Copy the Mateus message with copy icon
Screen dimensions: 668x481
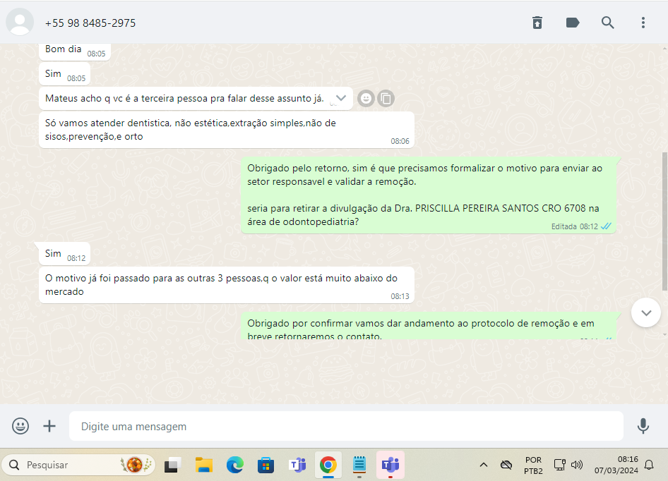pyautogui.click(x=386, y=99)
